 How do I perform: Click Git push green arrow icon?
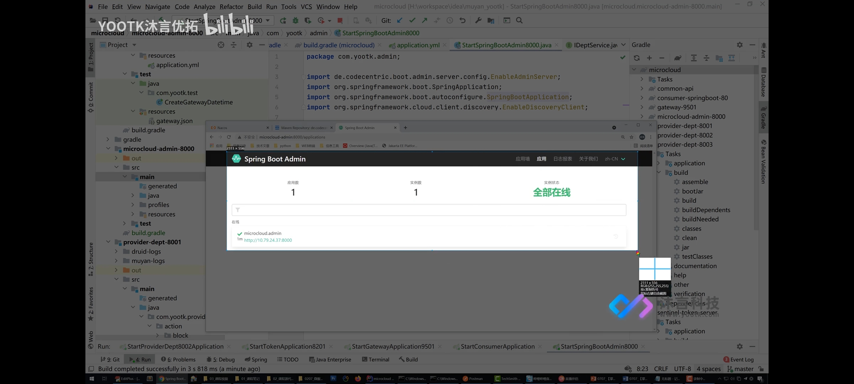click(x=425, y=21)
